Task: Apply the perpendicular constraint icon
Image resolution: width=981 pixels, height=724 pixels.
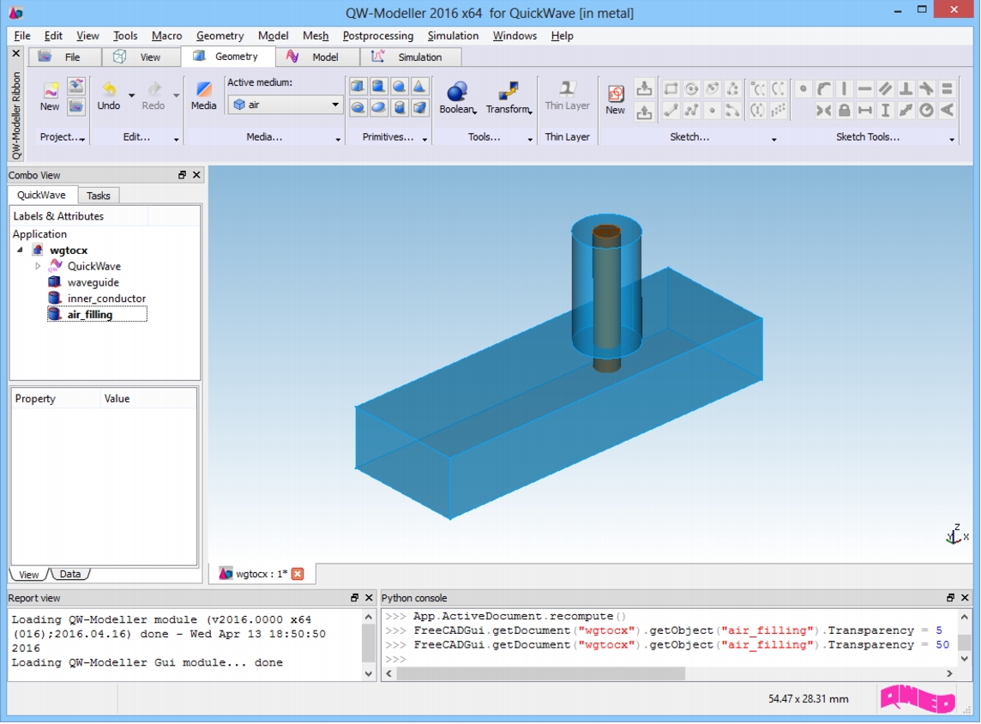Action: tap(906, 89)
